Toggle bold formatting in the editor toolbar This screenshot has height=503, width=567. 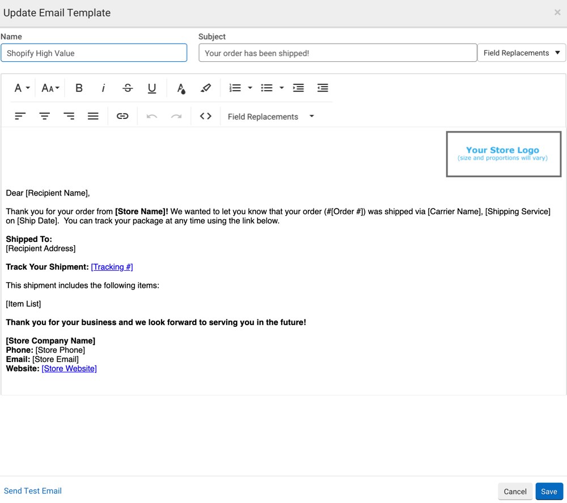79,88
